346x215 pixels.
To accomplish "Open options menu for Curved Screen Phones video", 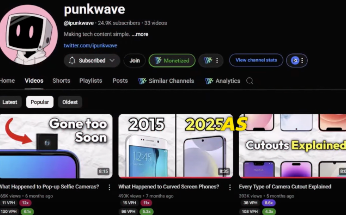I will pos(230,187).
